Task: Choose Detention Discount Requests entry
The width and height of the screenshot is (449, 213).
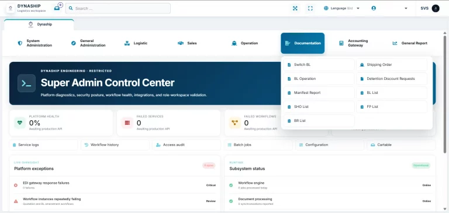Action: 392,79
